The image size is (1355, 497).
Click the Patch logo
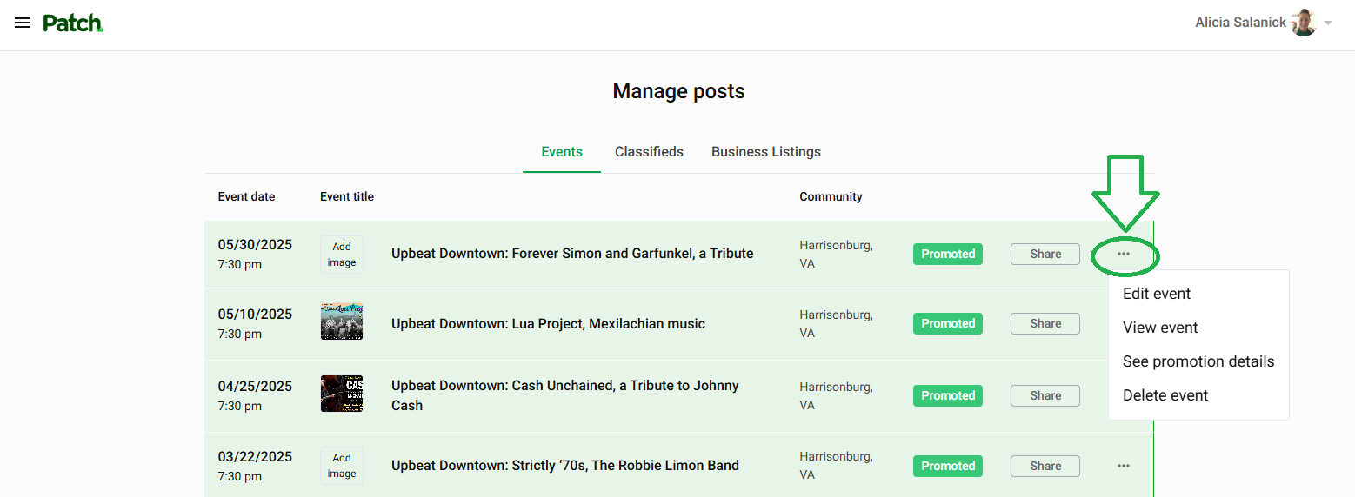click(73, 23)
